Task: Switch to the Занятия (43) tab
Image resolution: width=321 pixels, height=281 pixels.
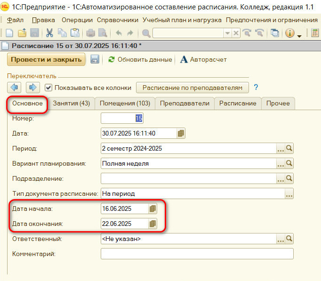Action: pos(71,104)
